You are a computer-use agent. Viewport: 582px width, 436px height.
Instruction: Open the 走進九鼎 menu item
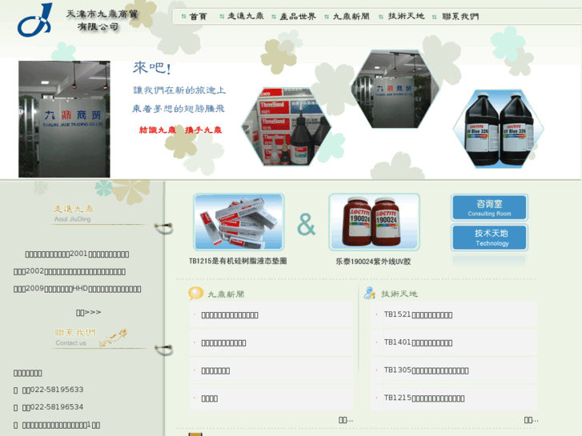click(x=245, y=16)
